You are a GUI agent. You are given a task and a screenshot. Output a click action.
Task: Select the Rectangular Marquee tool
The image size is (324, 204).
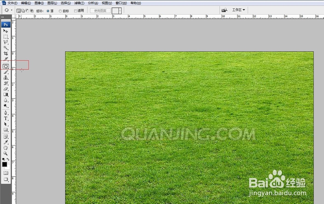pyautogui.click(x=6, y=37)
